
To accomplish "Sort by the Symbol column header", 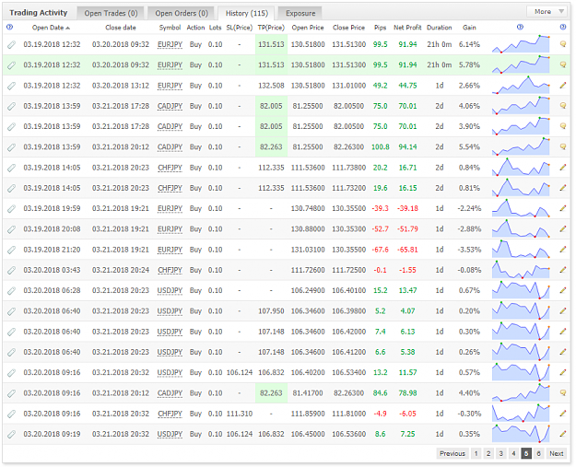I will click(x=170, y=28).
